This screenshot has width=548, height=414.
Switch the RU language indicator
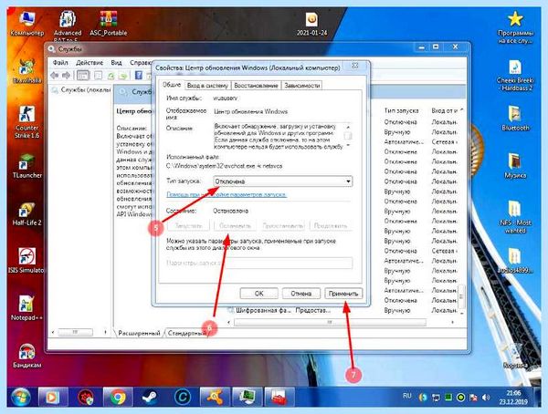tap(406, 396)
